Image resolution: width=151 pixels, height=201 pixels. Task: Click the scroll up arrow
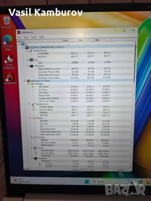coord(135,43)
